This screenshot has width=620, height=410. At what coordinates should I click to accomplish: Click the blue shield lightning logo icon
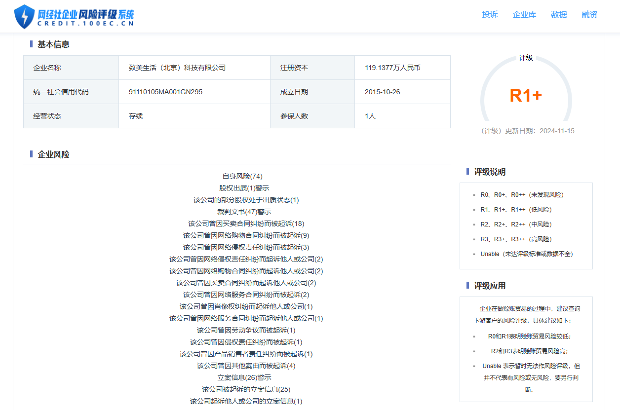pos(24,16)
